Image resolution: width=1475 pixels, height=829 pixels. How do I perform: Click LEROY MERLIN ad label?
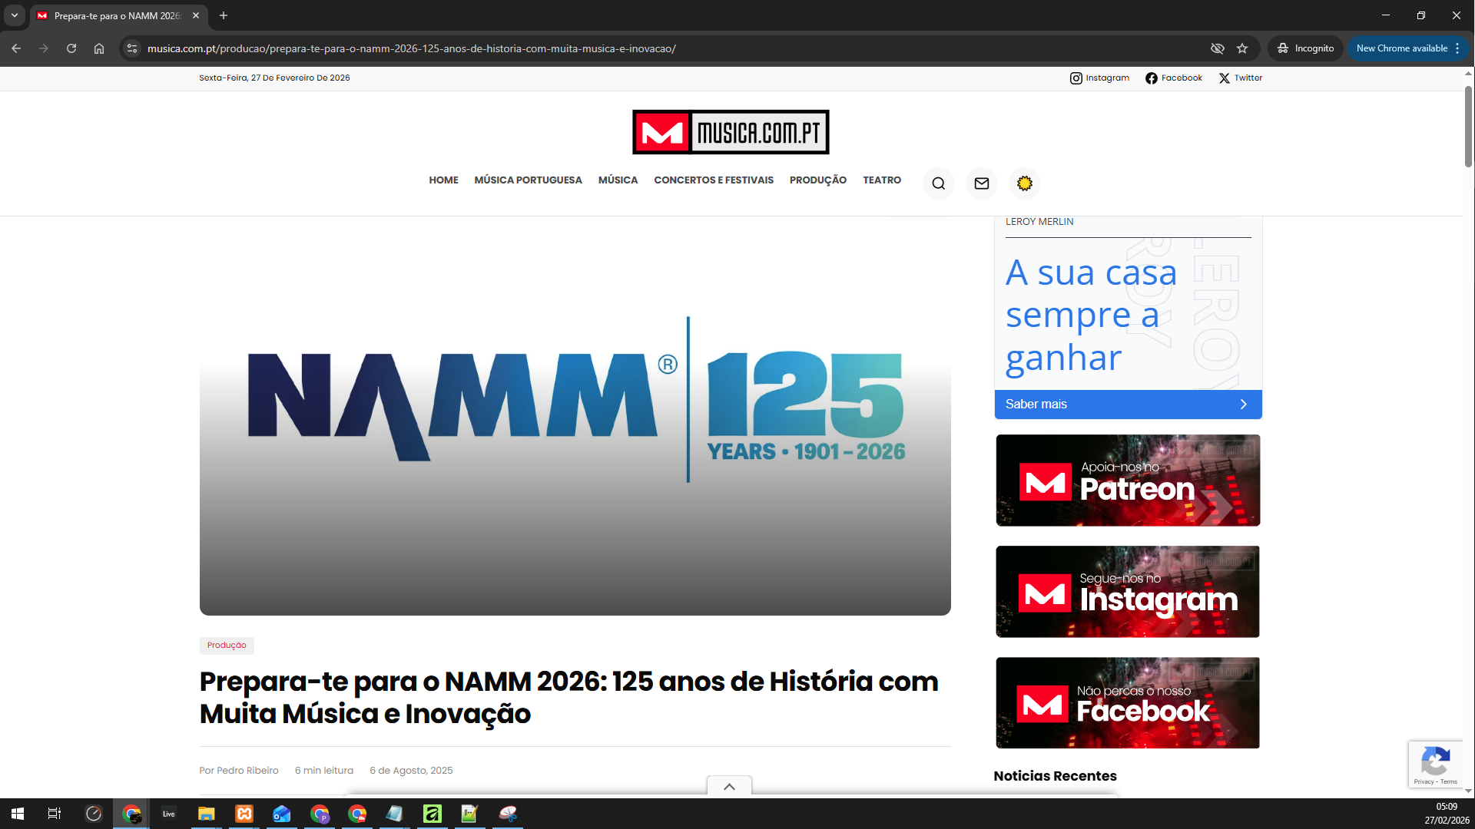[1039, 222]
